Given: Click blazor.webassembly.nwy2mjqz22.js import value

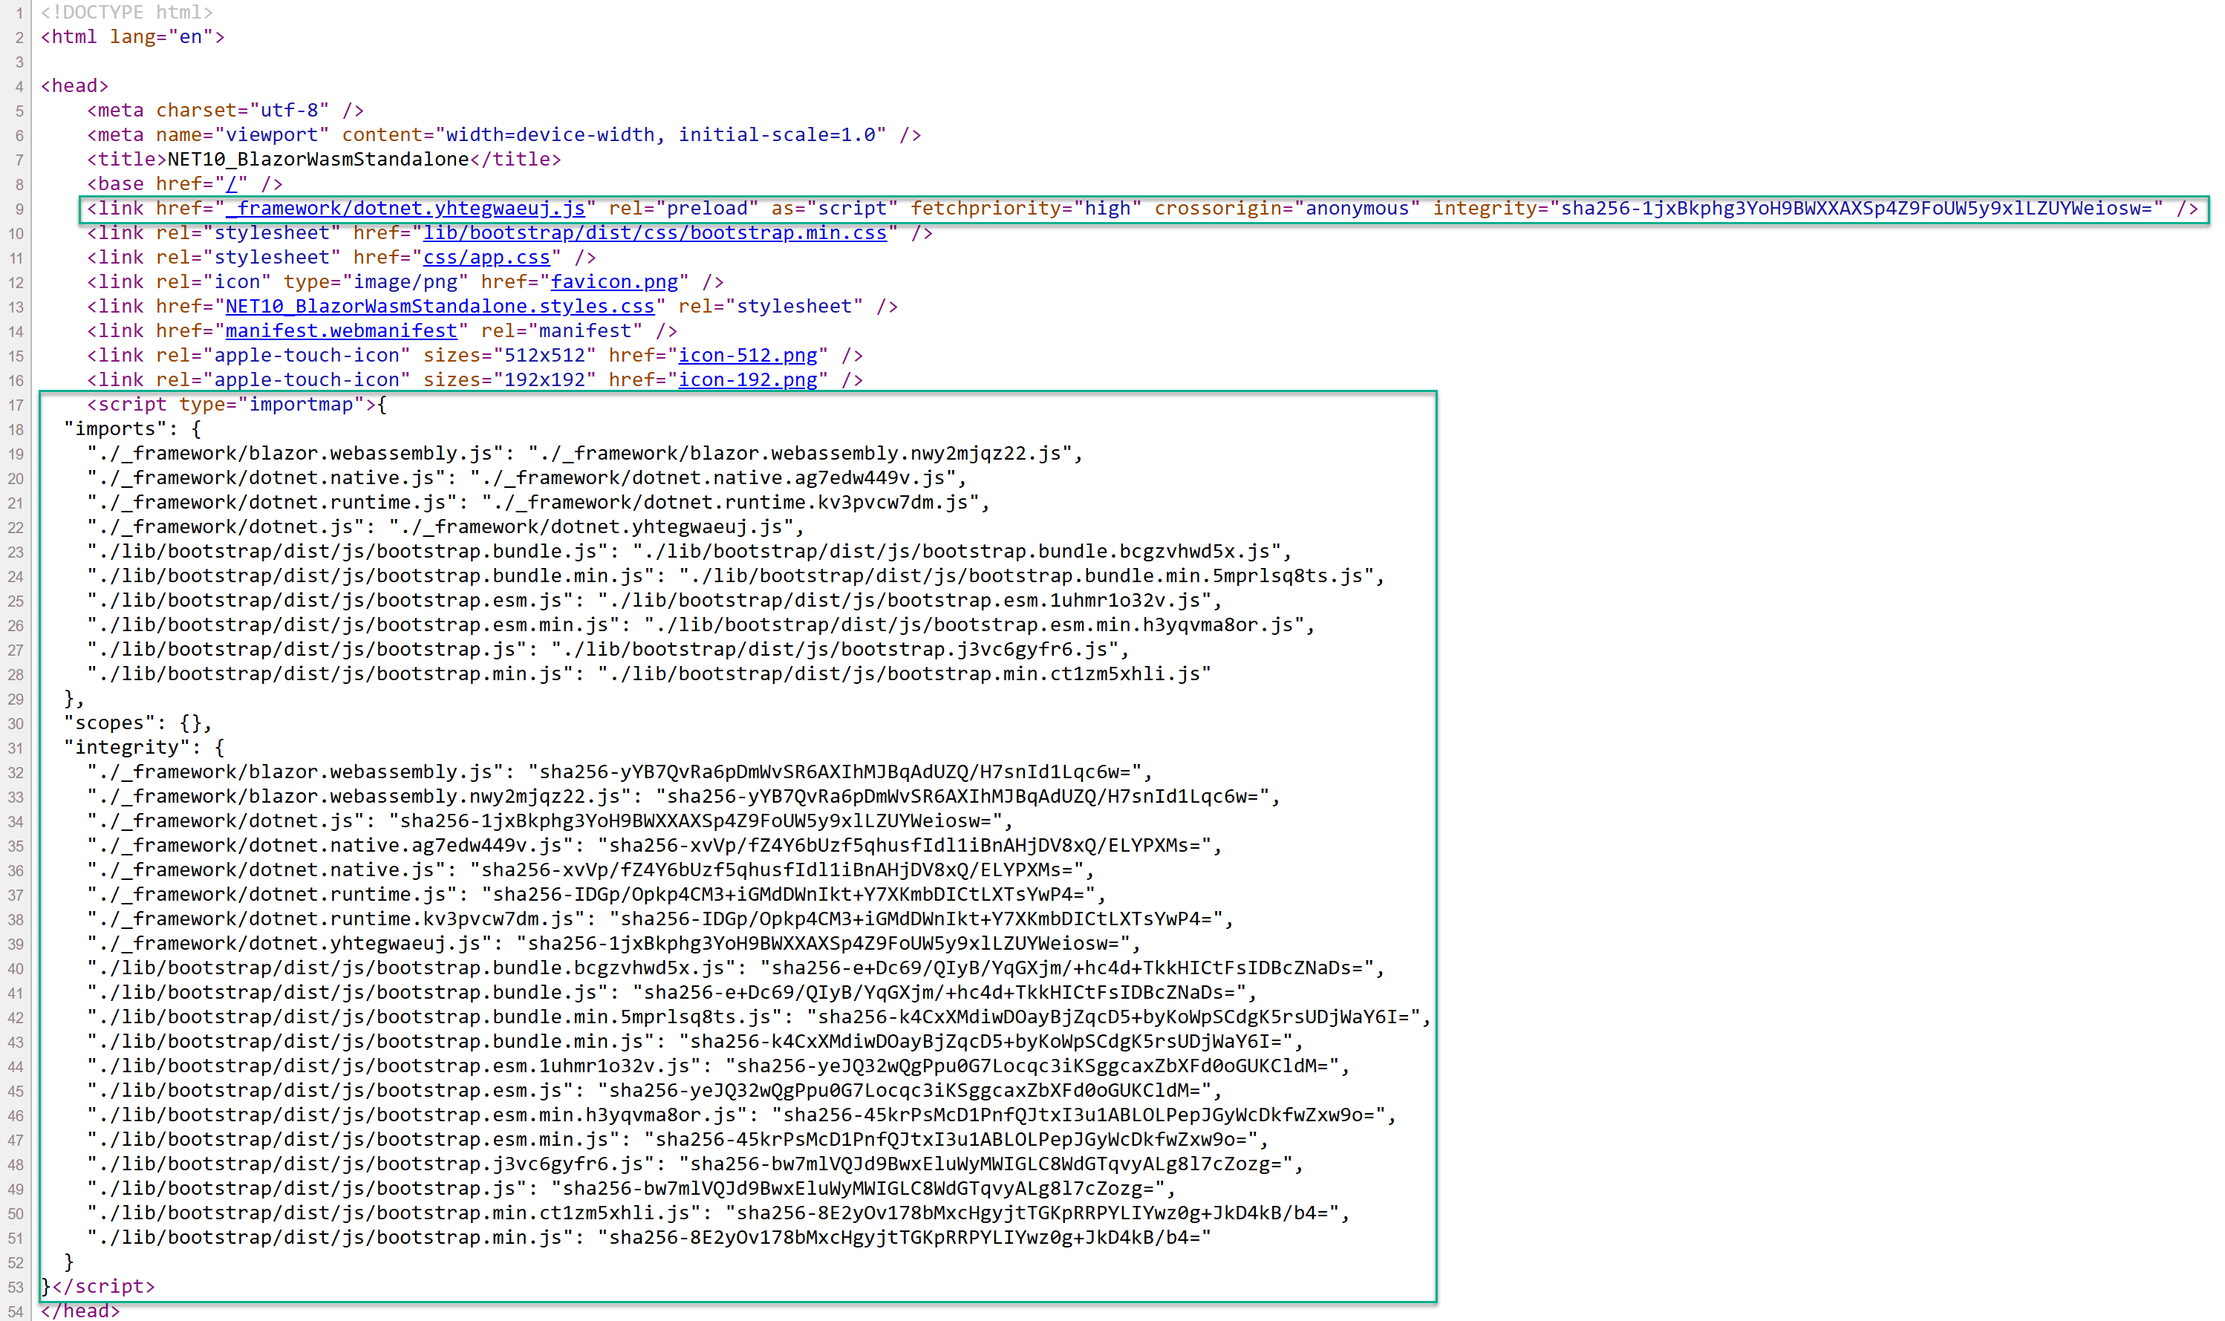Looking at the screenshot, I should click(x=799, y=453).
